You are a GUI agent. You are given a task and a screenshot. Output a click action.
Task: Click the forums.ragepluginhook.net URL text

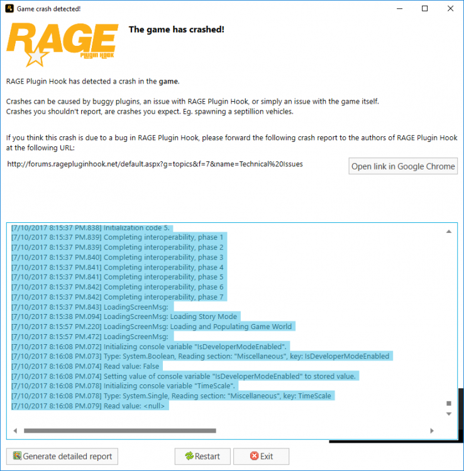click(x=155, y=164)
